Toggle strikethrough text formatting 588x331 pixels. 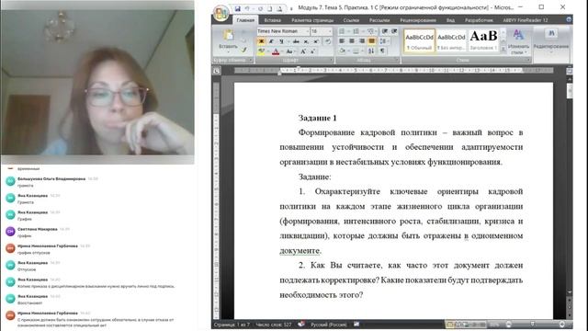pos(296,41)
